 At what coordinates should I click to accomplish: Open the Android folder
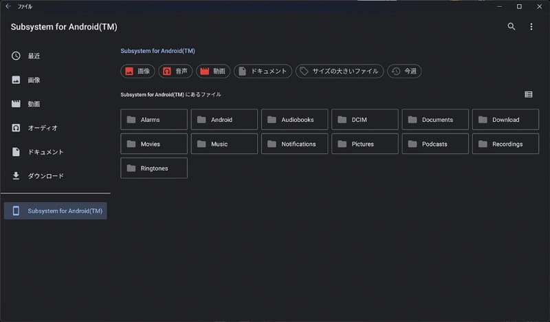click(224, 120)
